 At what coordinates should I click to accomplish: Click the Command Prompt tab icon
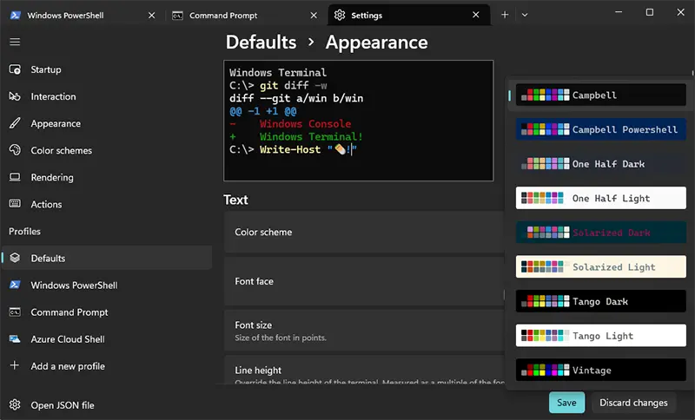[x=177, y=16]
